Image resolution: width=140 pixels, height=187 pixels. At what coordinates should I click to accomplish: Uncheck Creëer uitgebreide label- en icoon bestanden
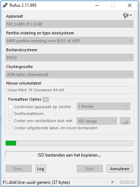pos(10,128)
